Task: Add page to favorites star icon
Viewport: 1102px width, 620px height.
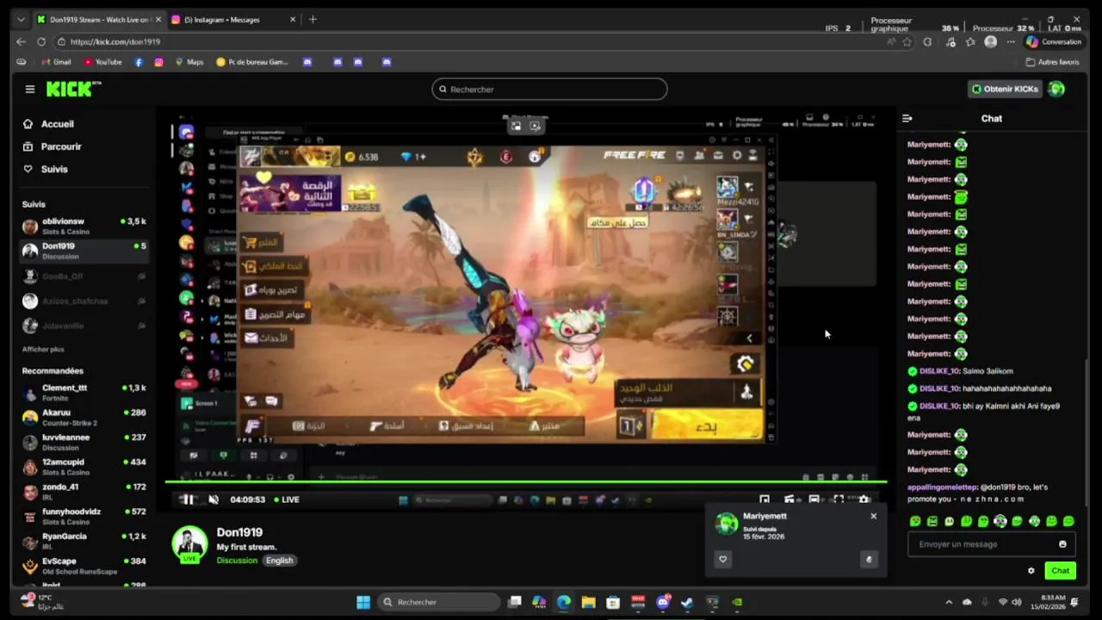Action: [907, 41]
